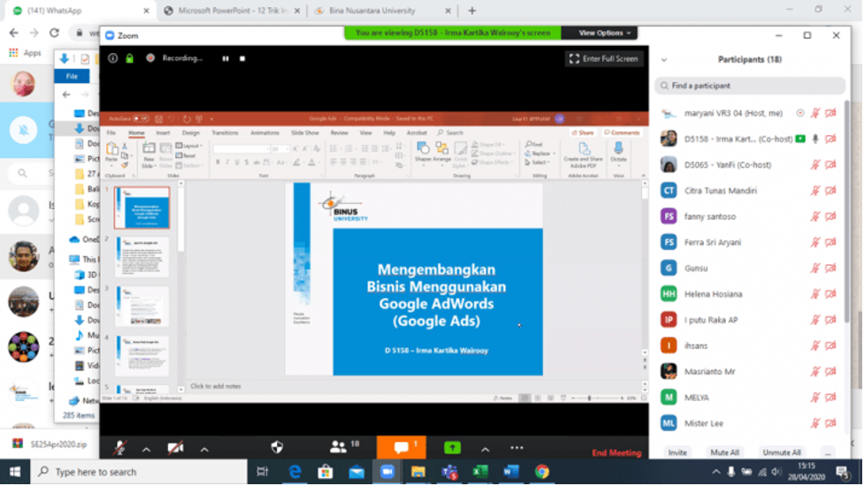This screenshot has height=486, width=864.
Task: Select participant Ferra Sri Aryani
Action: 749,242
